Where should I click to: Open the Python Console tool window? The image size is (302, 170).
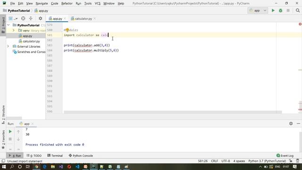click(81, 155)
